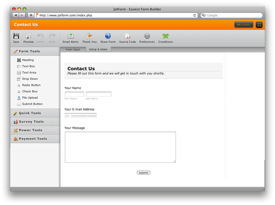Switch to the Form Style tab

[73, 50]
